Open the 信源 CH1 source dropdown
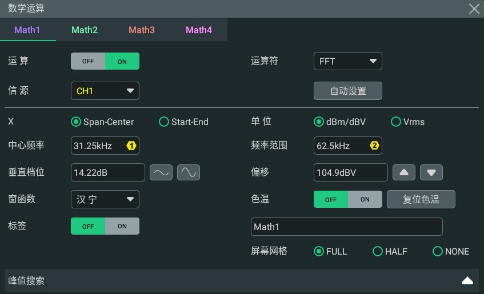Image resolution: width=484 pixels, height=294 pixels. [105, 91]
